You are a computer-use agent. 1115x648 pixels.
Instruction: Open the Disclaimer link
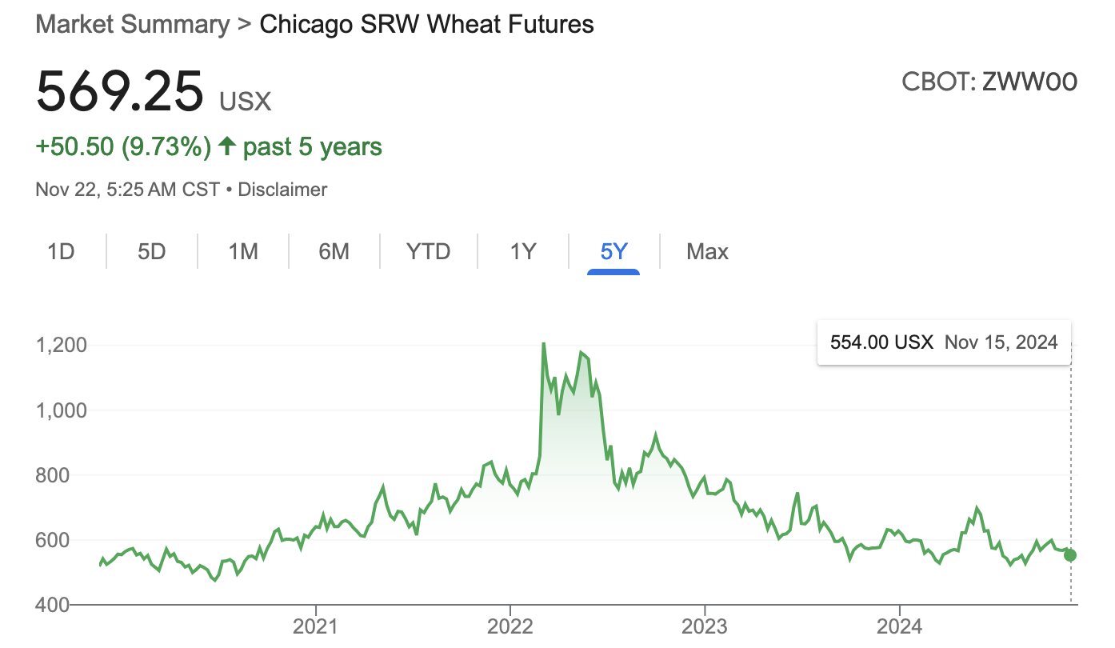tap(282, 190)
